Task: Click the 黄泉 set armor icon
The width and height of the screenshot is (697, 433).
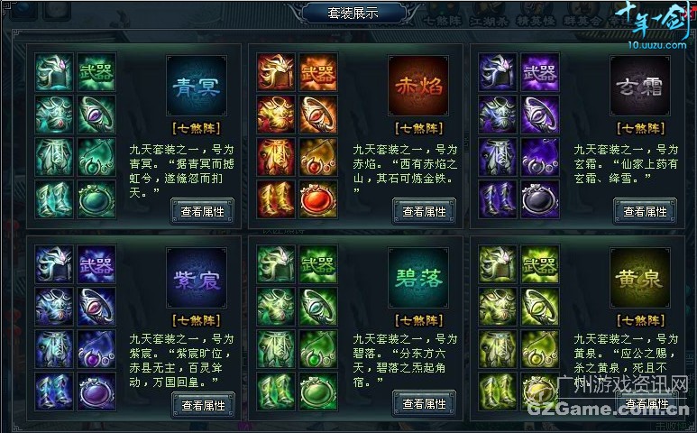Action: click(498, 307)
